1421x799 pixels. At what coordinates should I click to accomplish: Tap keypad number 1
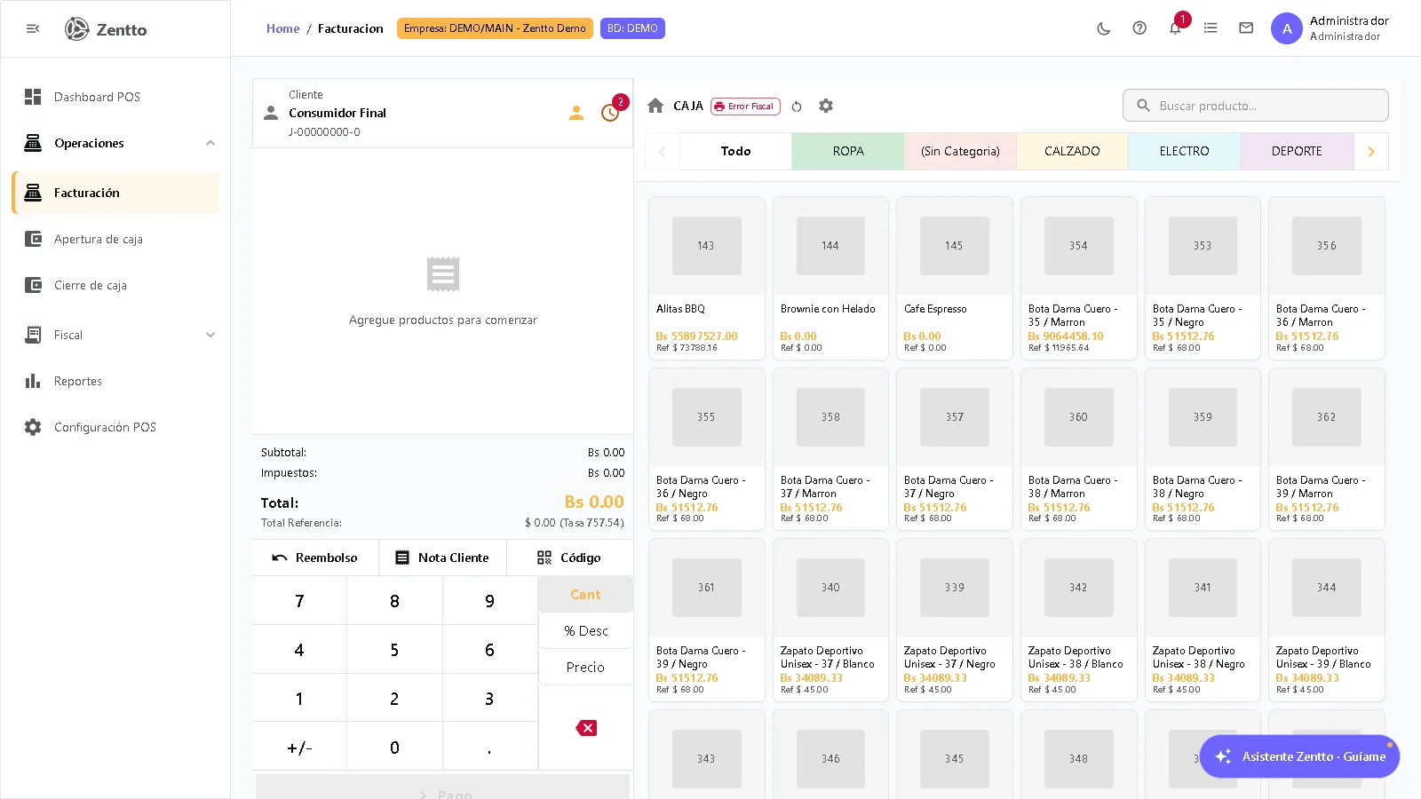pyautogui.click(x=299, y=699)
